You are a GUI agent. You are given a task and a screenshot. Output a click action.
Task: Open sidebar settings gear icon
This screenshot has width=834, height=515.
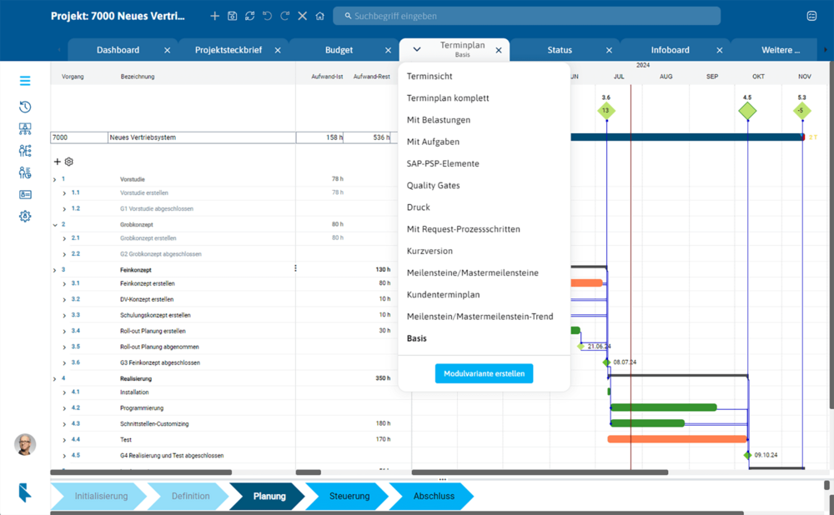[x=25, y=216]
